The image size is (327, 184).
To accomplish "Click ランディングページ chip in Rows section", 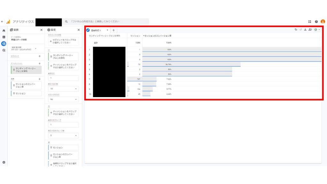I will point(64,57).
